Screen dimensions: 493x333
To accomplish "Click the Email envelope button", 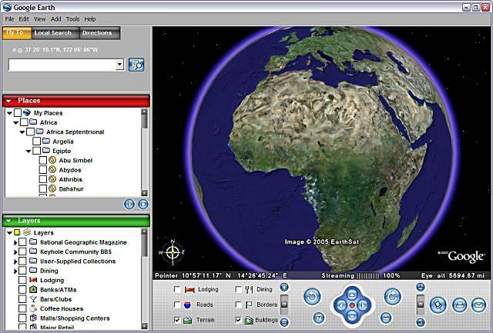I will [479, 305].
